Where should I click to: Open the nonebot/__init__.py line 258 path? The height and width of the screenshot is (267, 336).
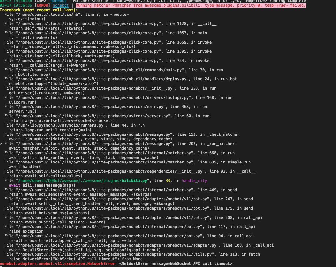[x=95, y=88]
